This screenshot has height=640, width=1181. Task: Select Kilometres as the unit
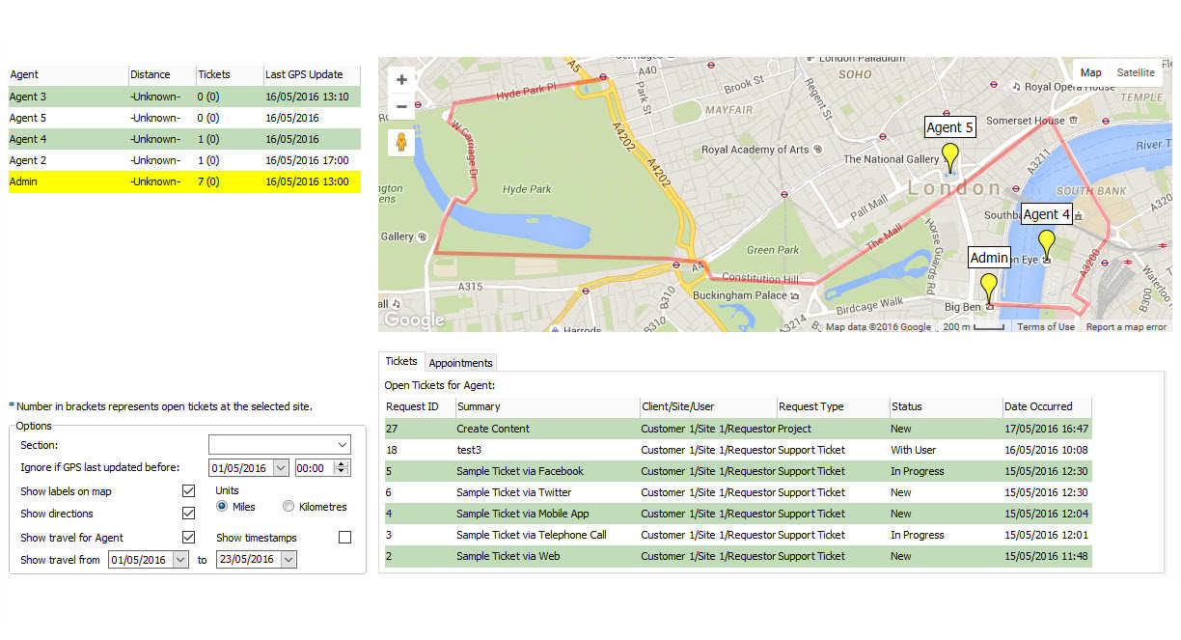click(x=288, y=507)
